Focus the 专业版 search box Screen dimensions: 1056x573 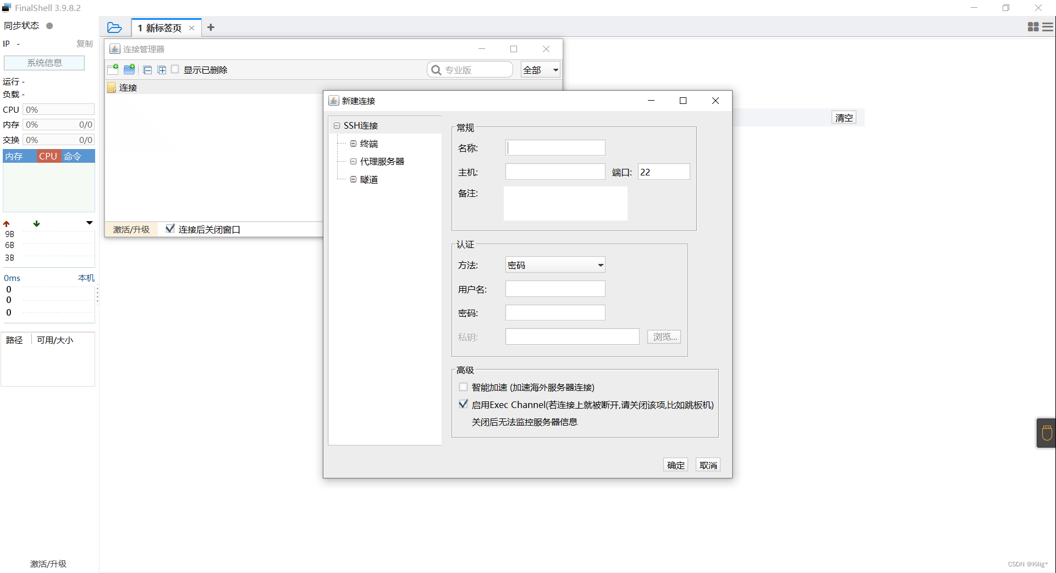pyautogui.click(x=470, y=70)
